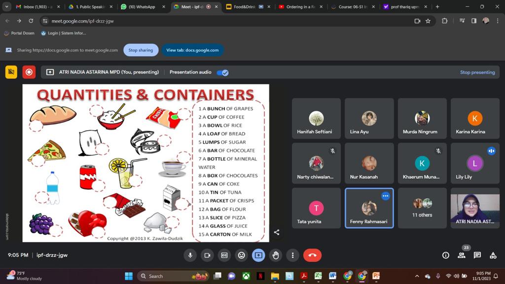Open emoji reactions button
Viewport: 505px width, 284px height.
(241, 255)
